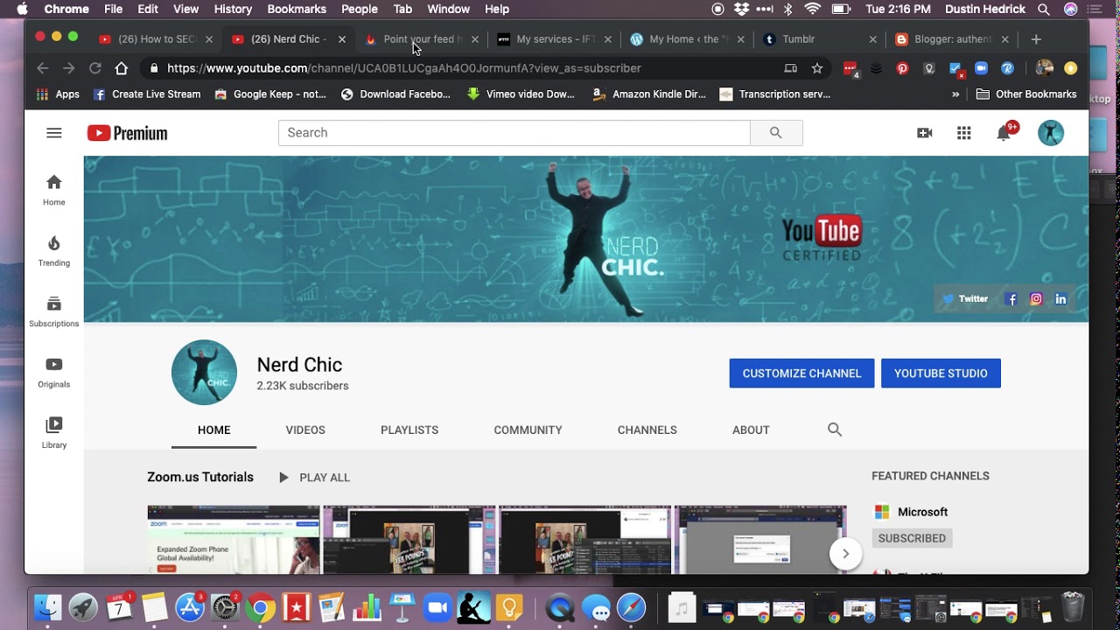Click the search magnifier button
This screenshot has width=1120, height=630.
[x=776, y=133]
